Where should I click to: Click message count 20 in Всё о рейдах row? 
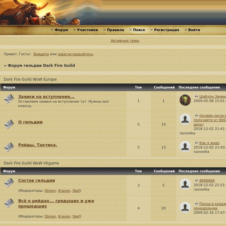(164, 208)
